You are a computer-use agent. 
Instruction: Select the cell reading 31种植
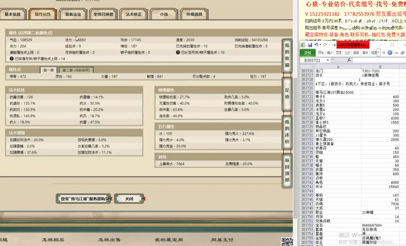coord(380,212)
